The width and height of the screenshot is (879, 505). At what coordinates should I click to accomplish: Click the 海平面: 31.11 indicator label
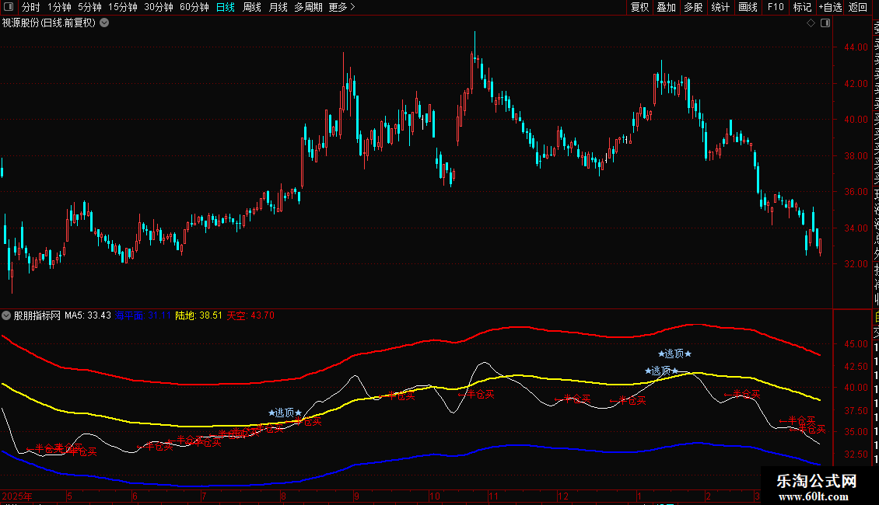143,315
